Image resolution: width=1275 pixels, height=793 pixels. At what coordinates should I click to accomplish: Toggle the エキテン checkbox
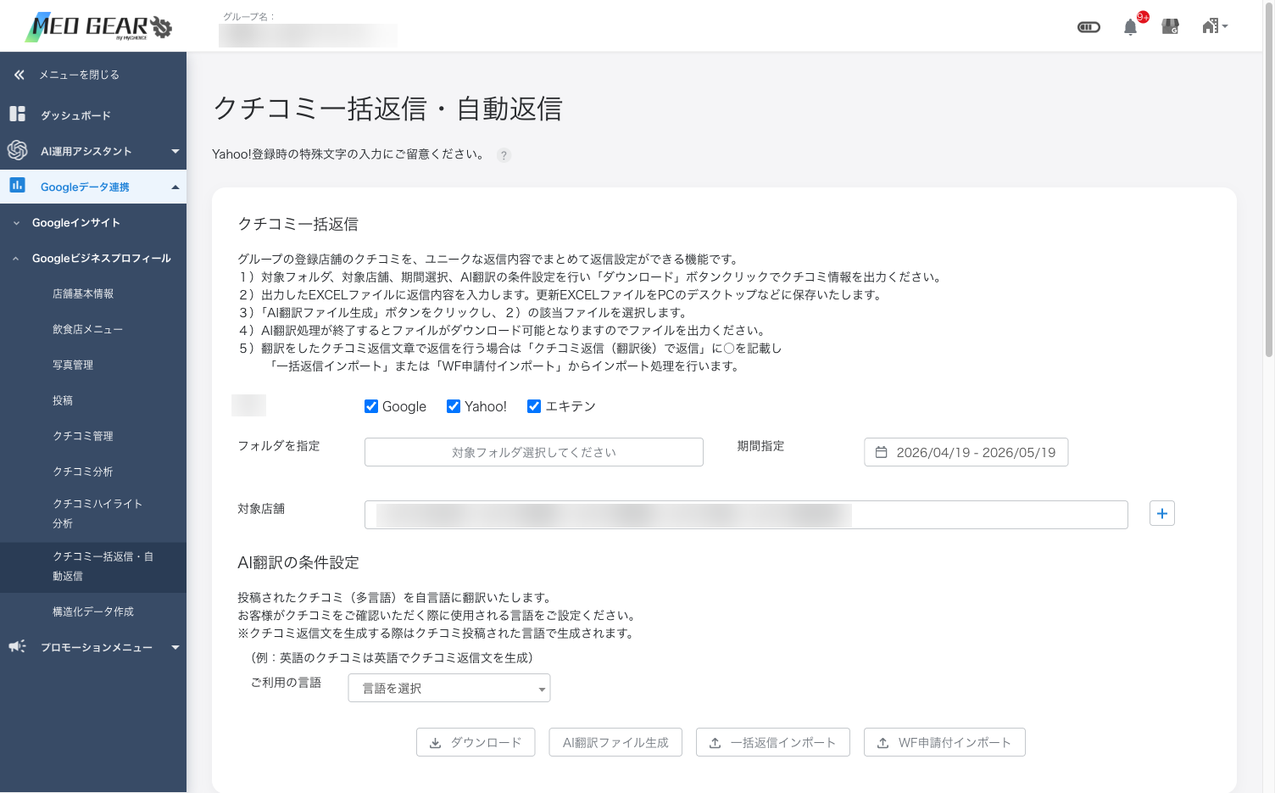(x=534, y=406)
